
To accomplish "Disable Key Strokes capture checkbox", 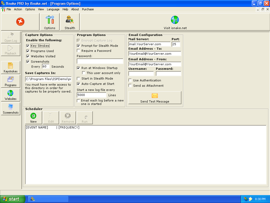I will click(28, 46).
